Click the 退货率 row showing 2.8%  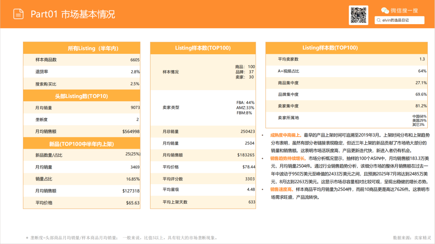[81, 72]
